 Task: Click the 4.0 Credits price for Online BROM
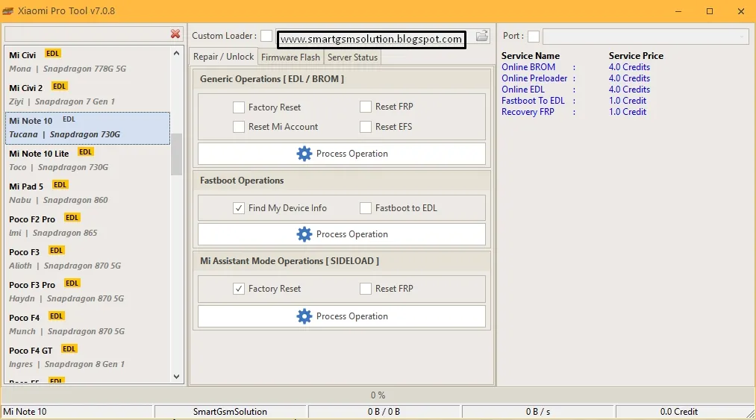coord(629,67)
